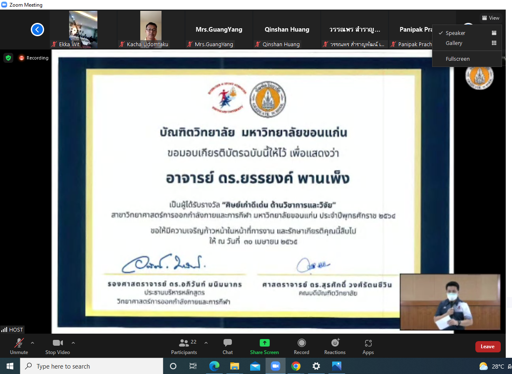Screen dimensions: 512x374
Task: Leave the meeting
Action: coord(487,347)
